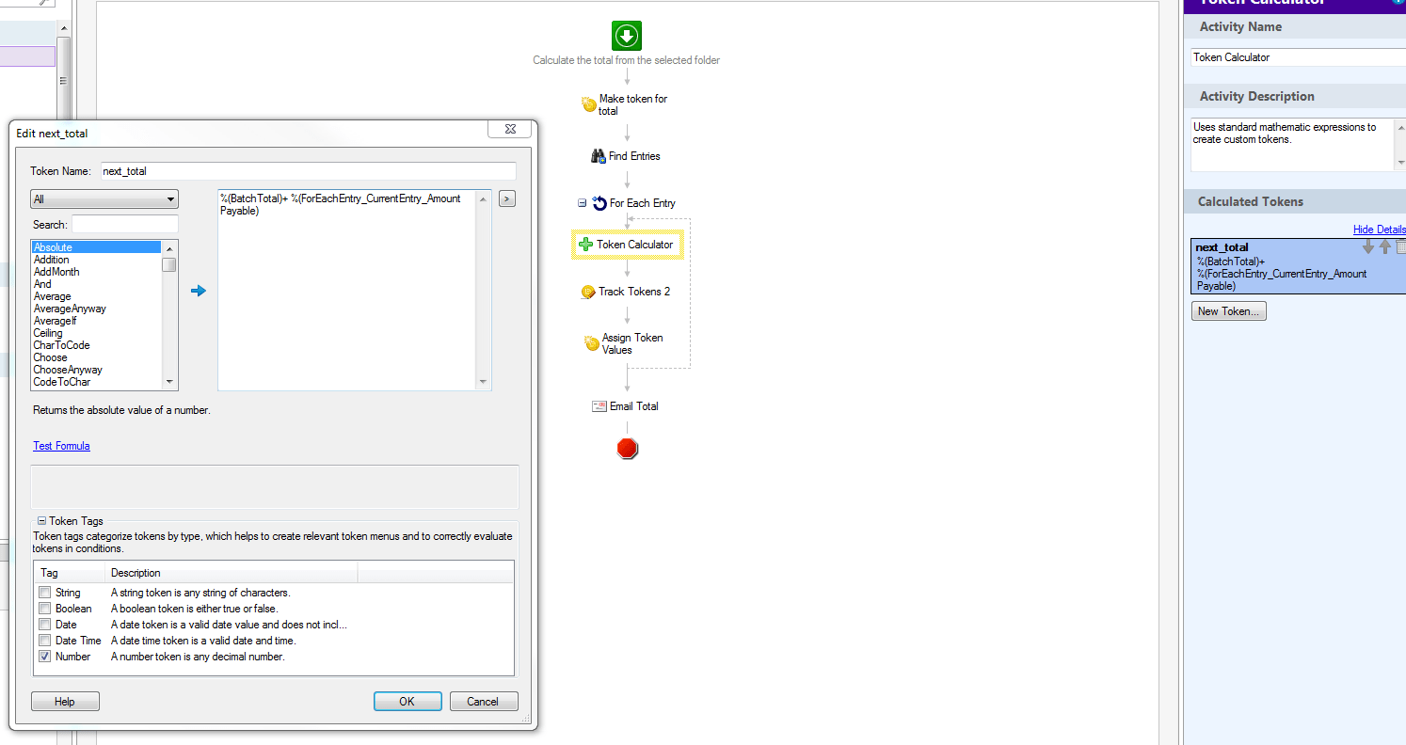The height and width of the screenshot is (745, 1406).
Task: Click the Email Total envelope icon
Action: pyautogui.click(x=599, y=406)
